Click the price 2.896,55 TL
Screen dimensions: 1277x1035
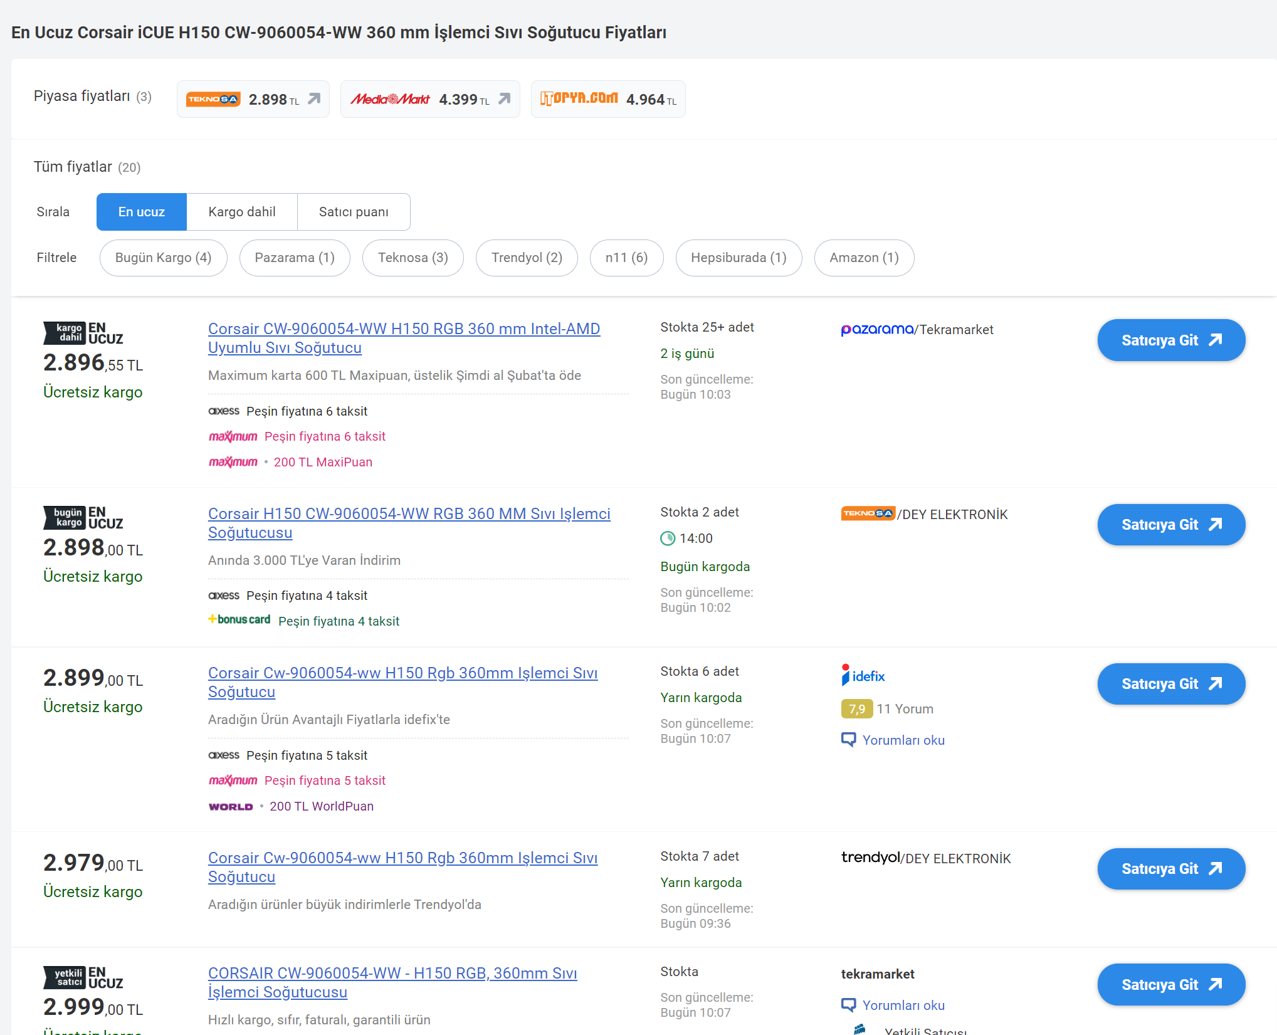pos(93,362)
